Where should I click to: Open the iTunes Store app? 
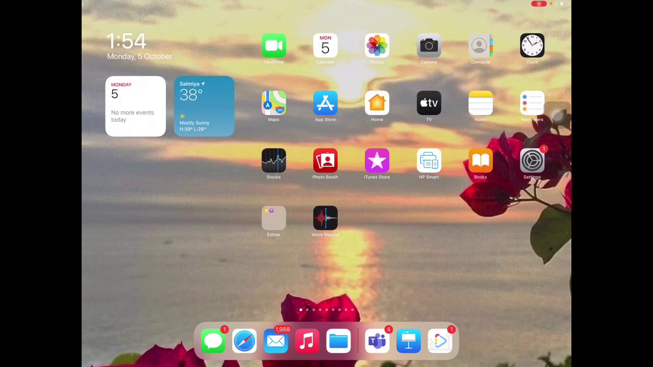pos(377,161)
